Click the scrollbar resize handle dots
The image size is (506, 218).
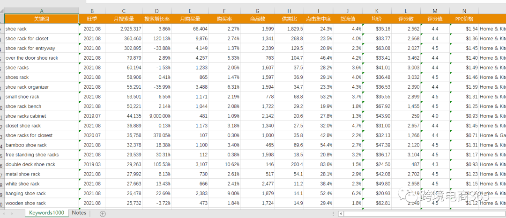pyautogui.click(x=334, y=214)
